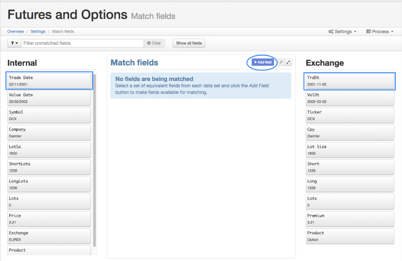Viewport: 402px width, 261px height.
Task: Open the Overview breadcrumb page
Action: coord(16,31)
